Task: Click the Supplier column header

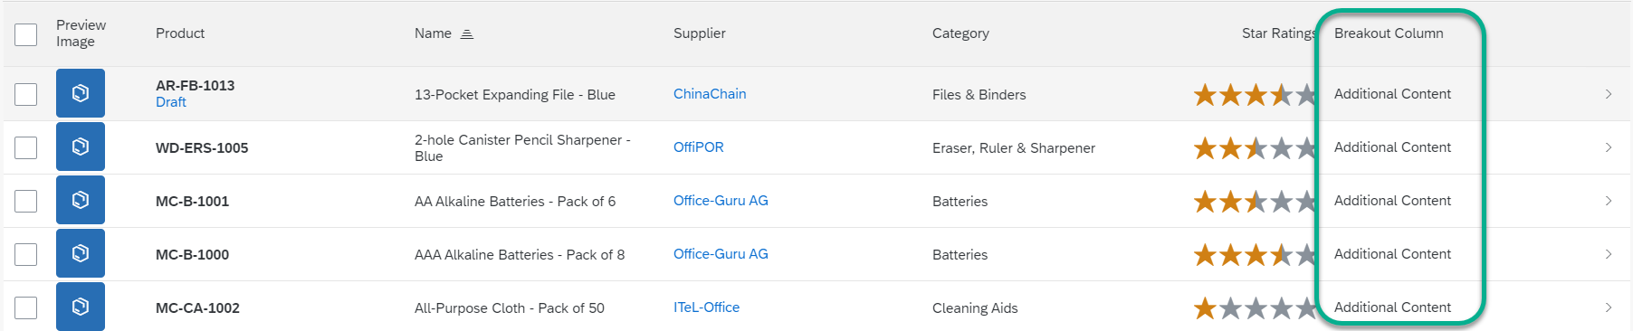Action: click(700, 33)
